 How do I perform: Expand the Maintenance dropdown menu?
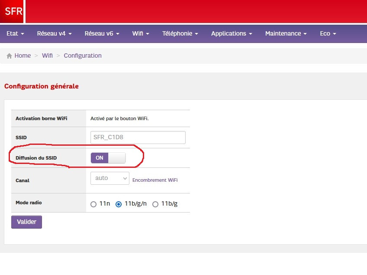[x=286, y=33]
